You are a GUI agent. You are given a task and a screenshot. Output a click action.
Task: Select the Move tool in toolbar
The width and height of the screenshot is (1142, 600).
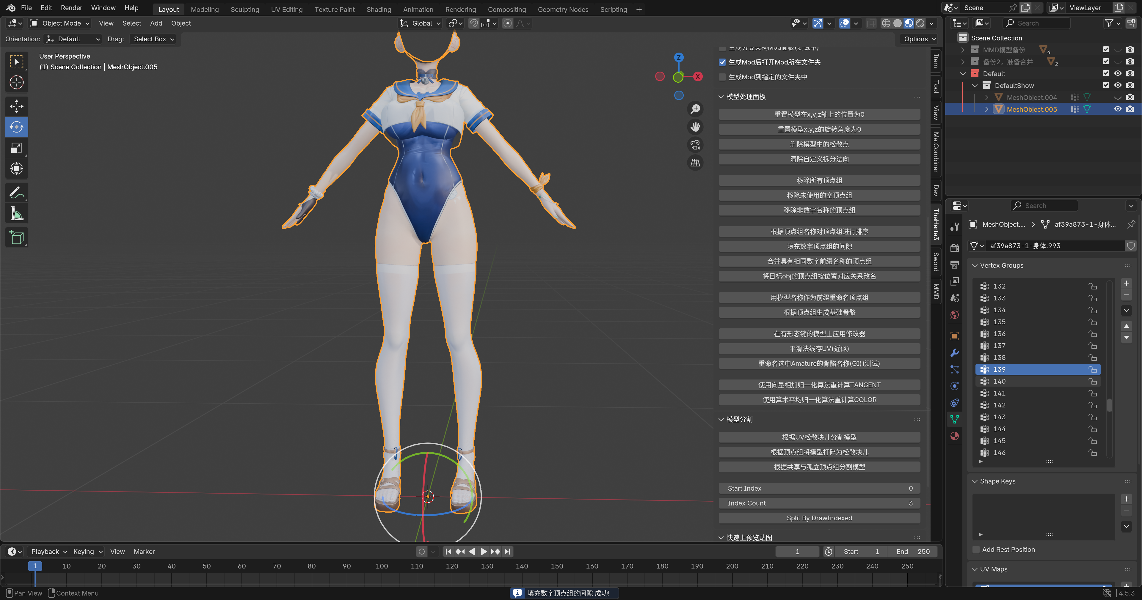[x=16, y=106]
